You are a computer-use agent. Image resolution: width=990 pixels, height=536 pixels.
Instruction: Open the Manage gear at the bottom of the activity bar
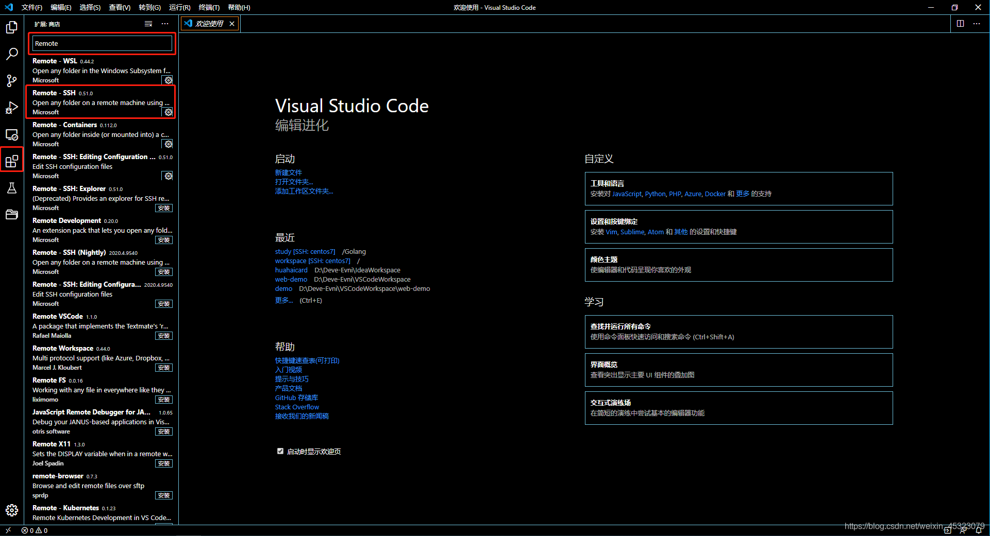pos(12,510)
